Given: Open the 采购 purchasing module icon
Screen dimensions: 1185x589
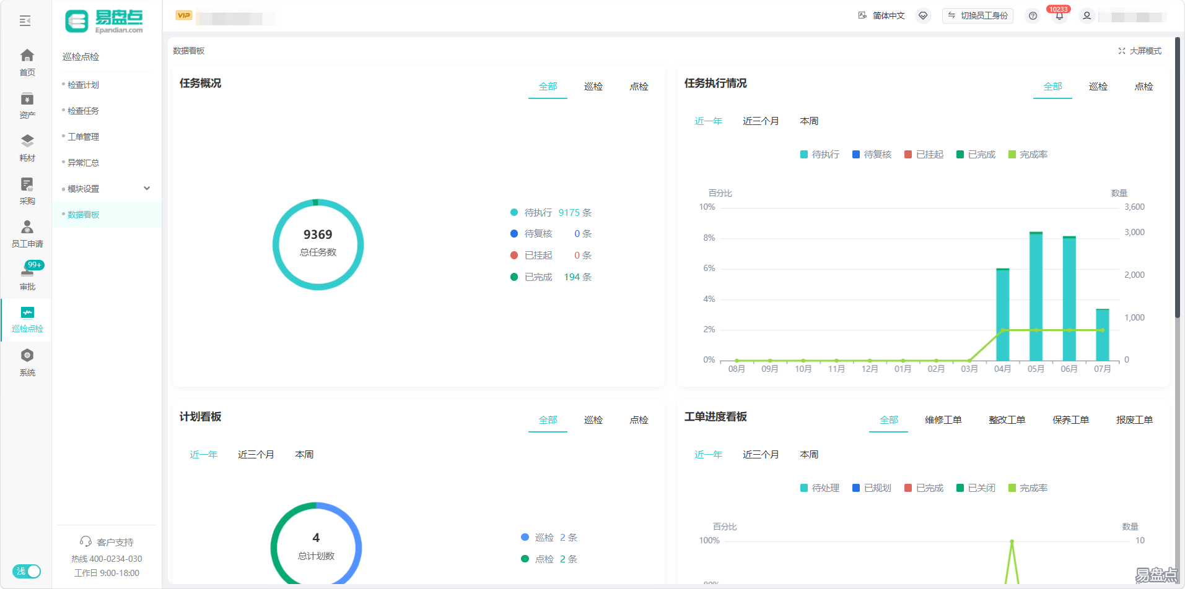Looking at the screenshot, I should tap(27, 184).
